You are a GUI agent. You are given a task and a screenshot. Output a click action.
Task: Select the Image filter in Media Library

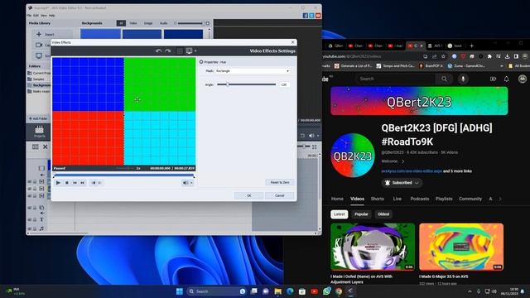tap(148, 23)
